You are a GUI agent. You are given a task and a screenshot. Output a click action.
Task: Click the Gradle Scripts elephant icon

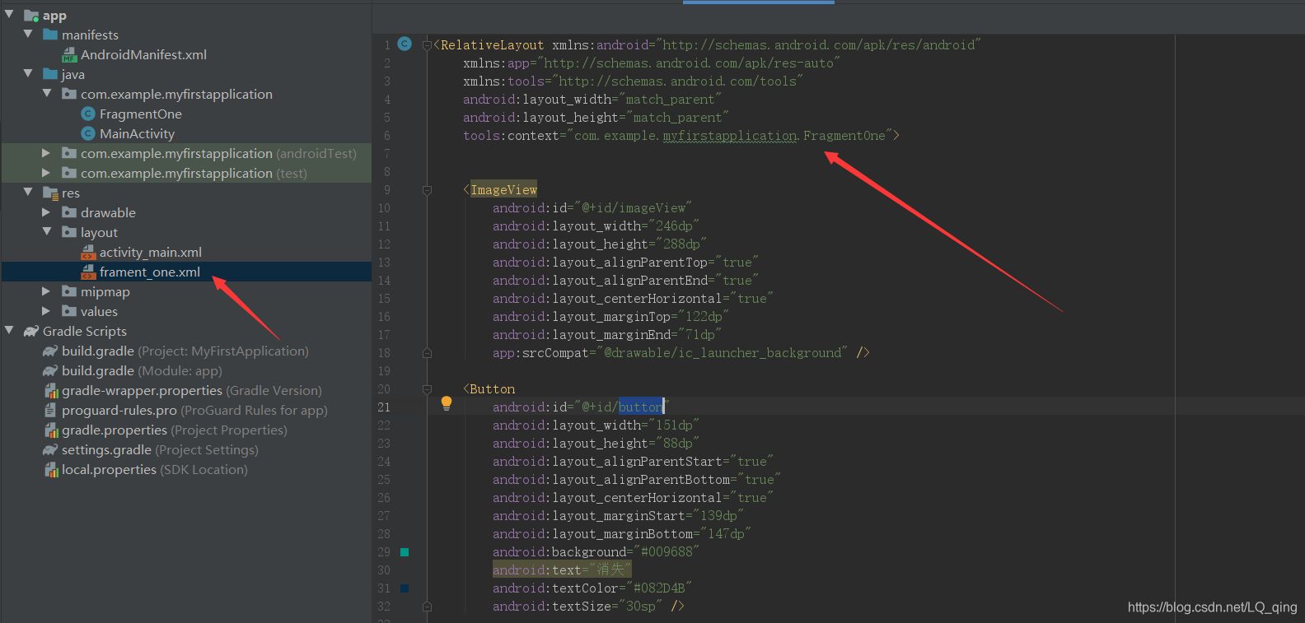[x=31, y=331]
